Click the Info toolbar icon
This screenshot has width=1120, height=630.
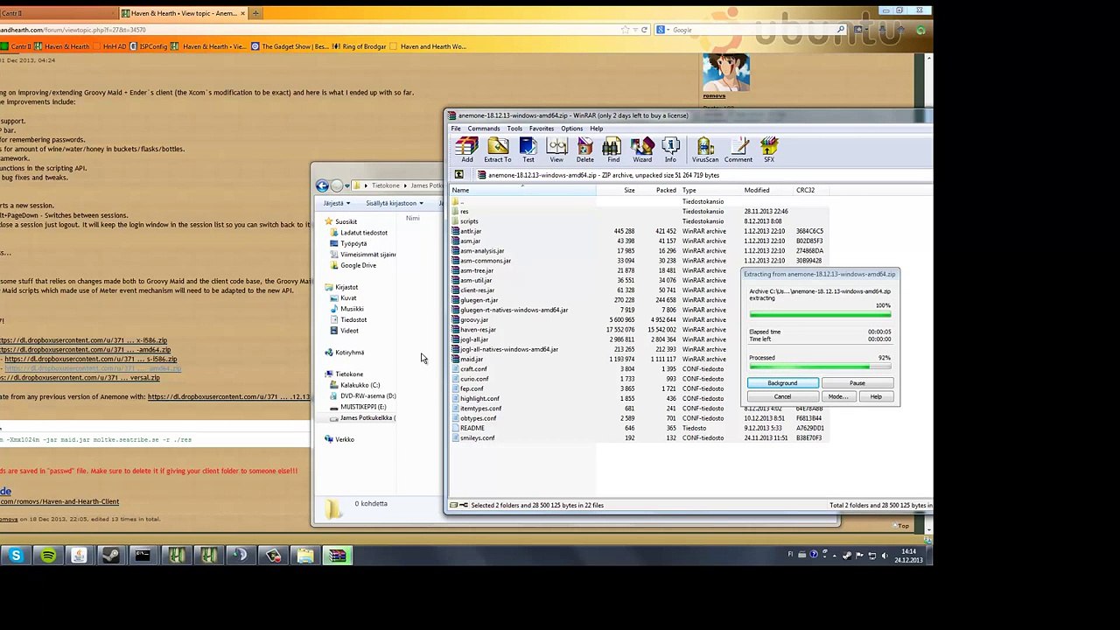point(670,150)
